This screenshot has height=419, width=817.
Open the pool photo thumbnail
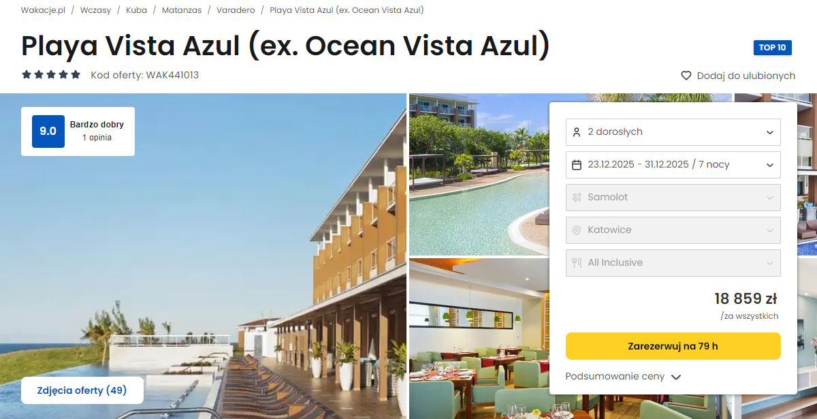[479, 174]
